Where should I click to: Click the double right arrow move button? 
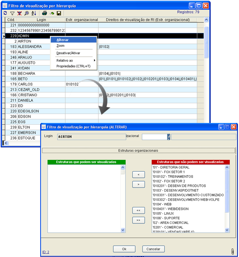tap(139, 220)
